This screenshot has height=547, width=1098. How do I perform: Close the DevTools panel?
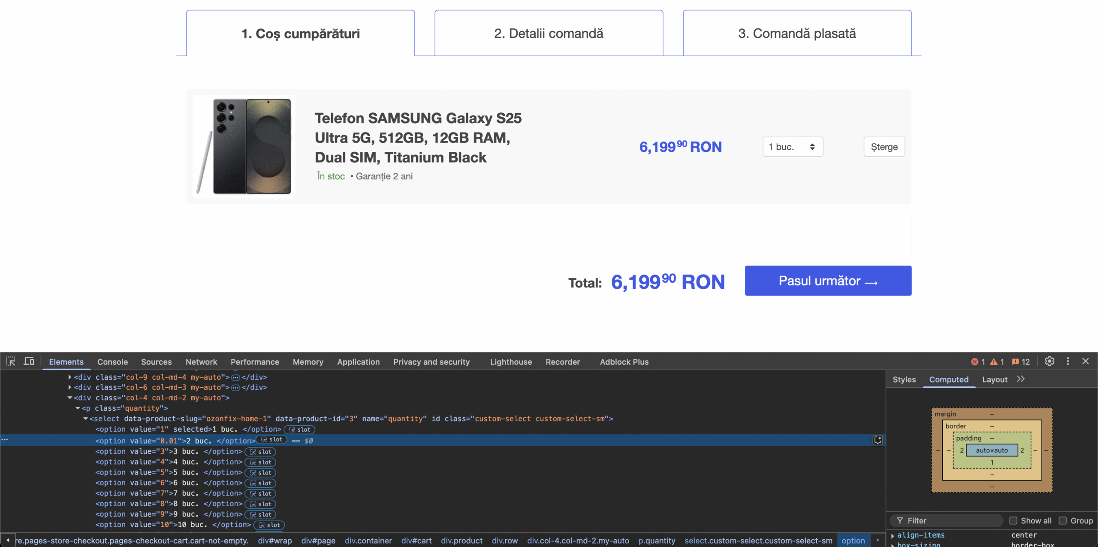[1086, 362]
